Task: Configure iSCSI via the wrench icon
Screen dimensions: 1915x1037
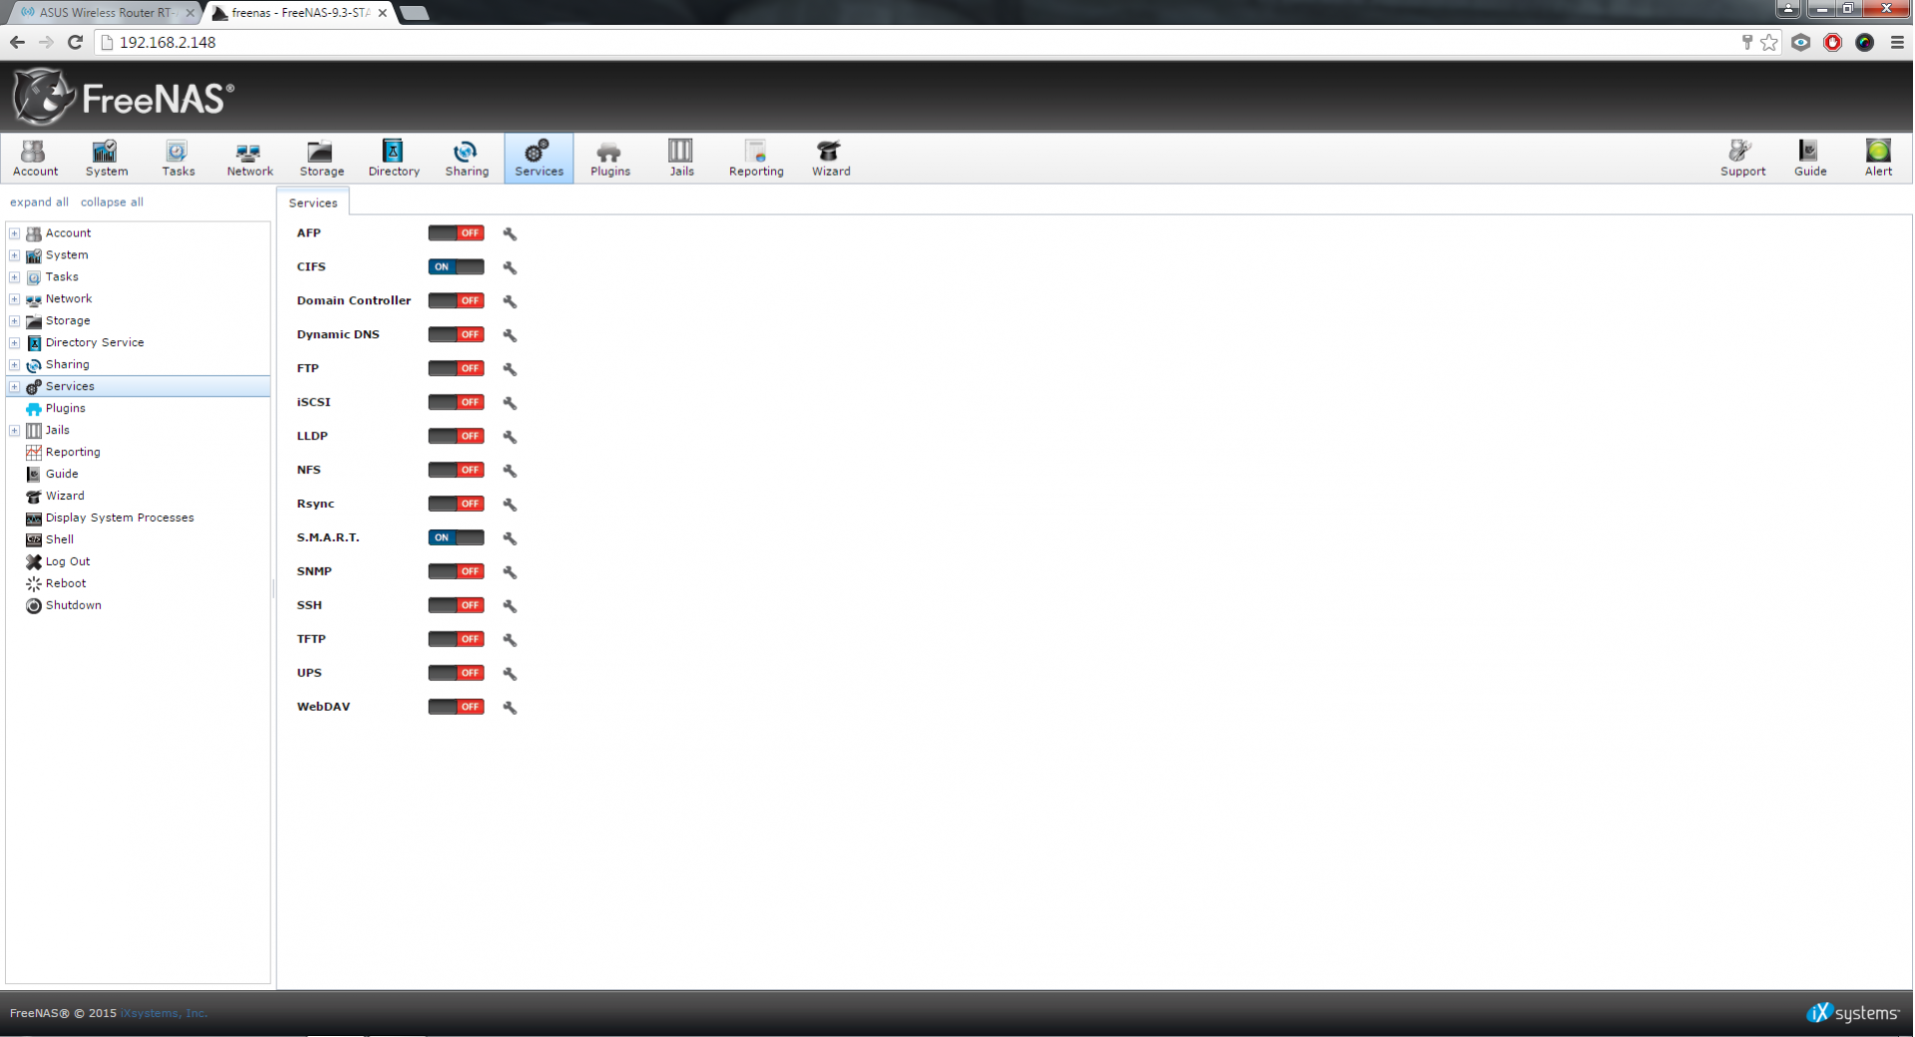Action: pyautogui.click(x=510, y=403)
